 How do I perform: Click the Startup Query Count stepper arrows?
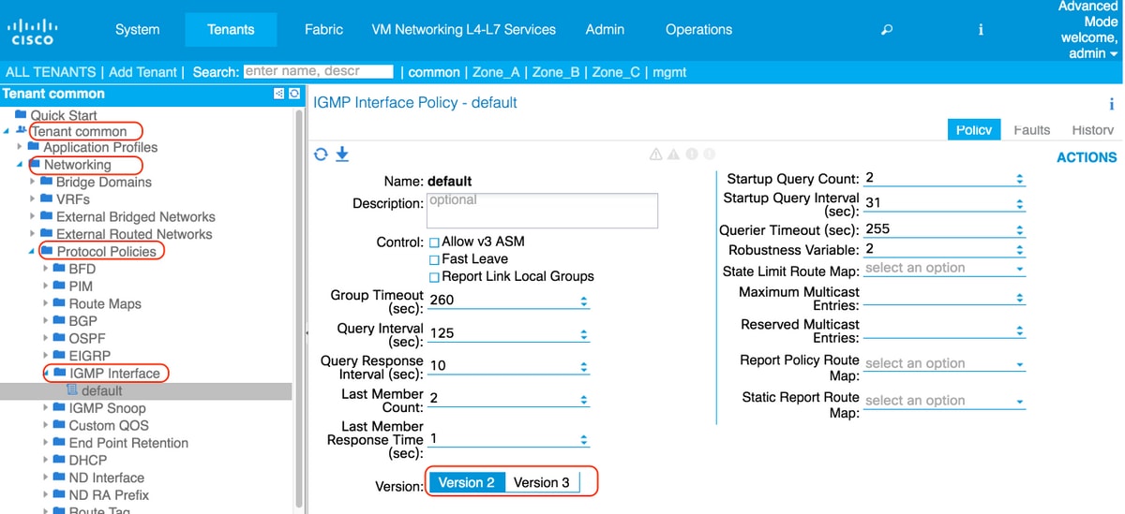point(1020,178)
